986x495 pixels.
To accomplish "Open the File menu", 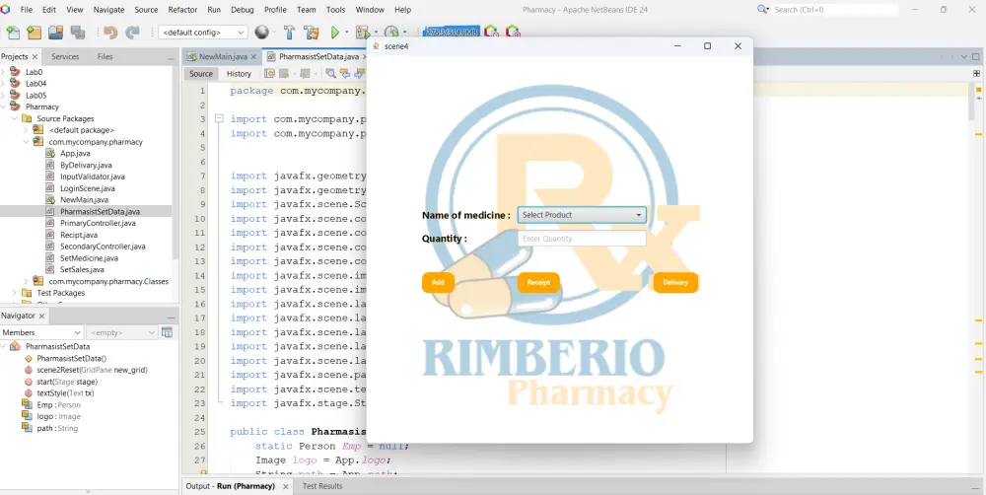I will coord(27,10).
